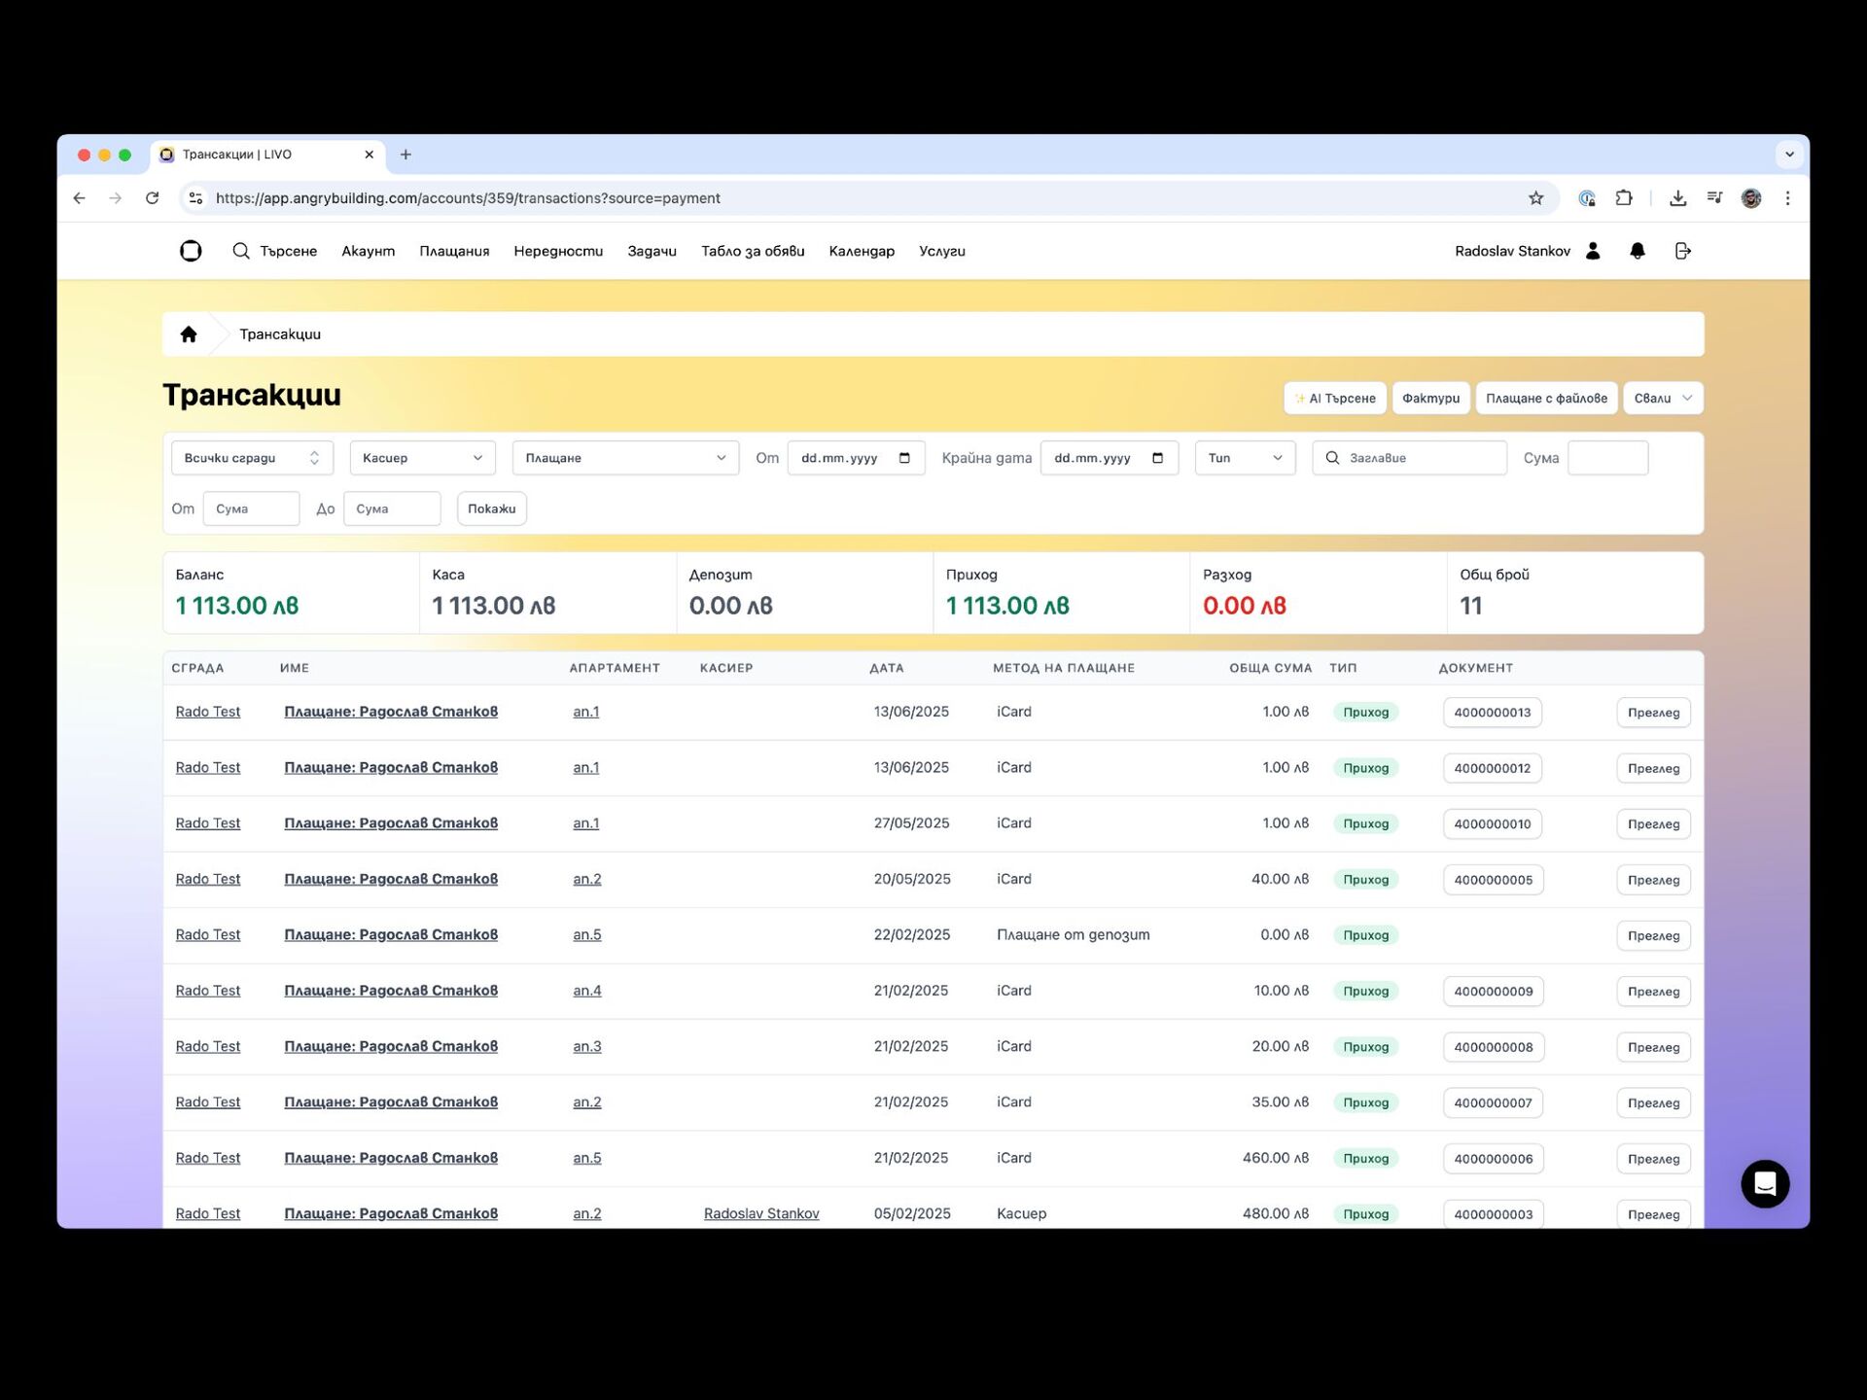
Task: Open document 4000000005
Action: tap(1493, 880)
